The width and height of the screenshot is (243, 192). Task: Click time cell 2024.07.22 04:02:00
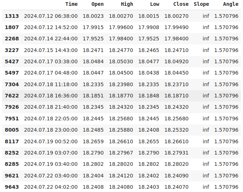point(51,187)
